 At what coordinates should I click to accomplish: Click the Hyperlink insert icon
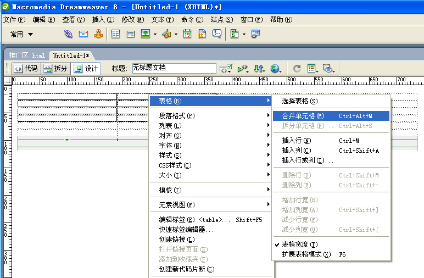pos(68,34)
